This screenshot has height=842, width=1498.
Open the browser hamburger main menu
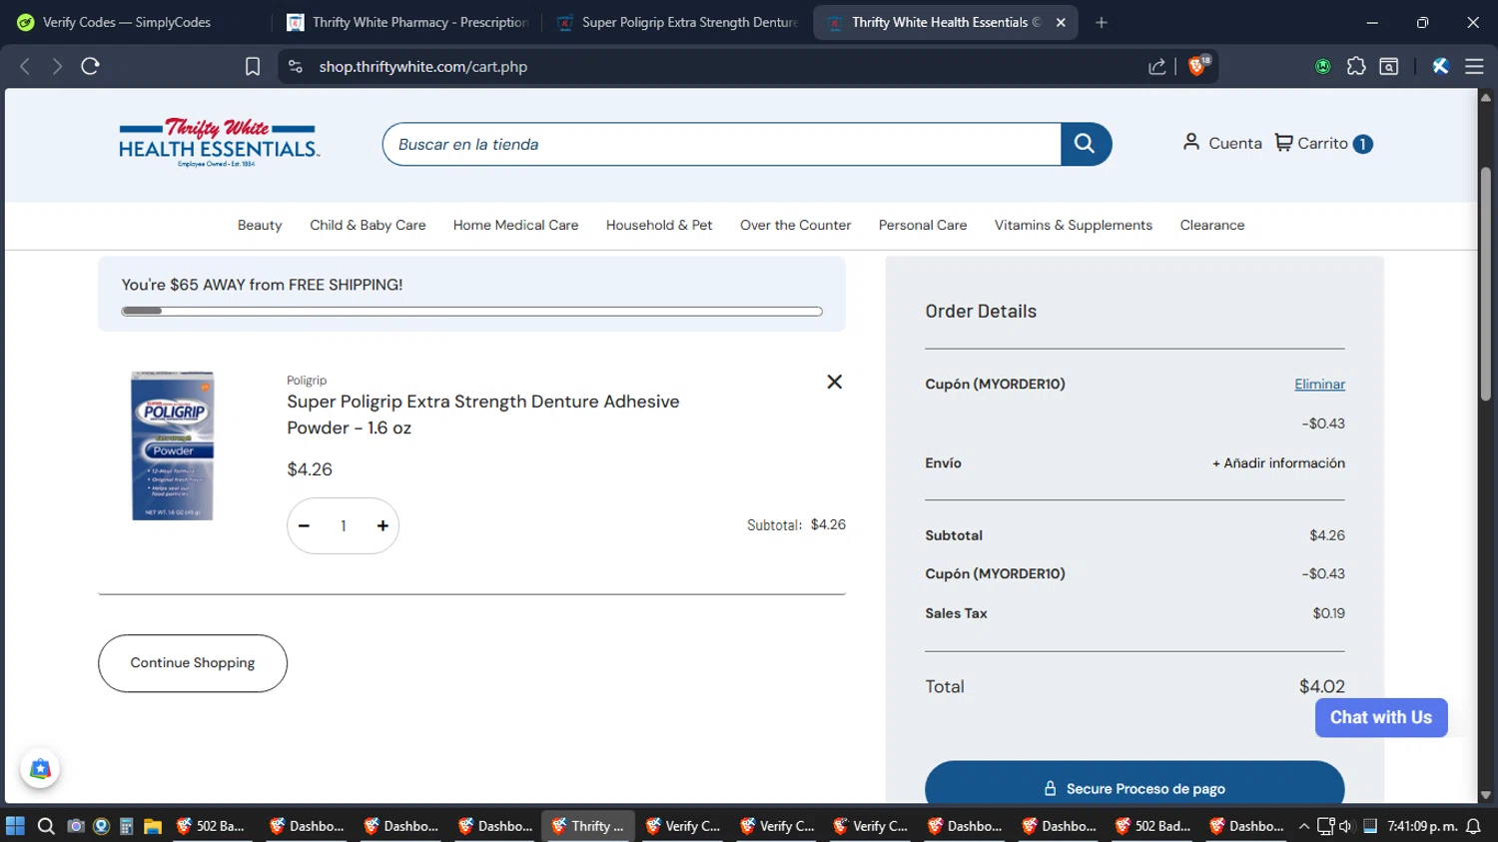coord(1474,67)
